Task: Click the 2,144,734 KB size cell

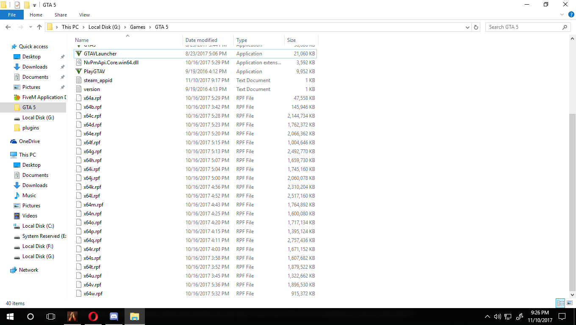Action: pyautogui.click(x=301, y=116)
